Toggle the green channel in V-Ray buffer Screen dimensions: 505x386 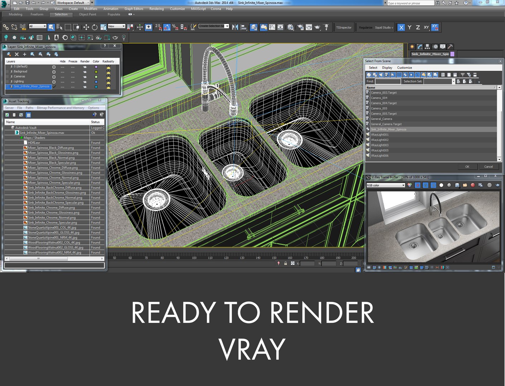pos(426,185)
